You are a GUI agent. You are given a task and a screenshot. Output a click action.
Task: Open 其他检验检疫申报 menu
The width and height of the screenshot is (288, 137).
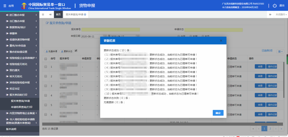tap(20, 82)
